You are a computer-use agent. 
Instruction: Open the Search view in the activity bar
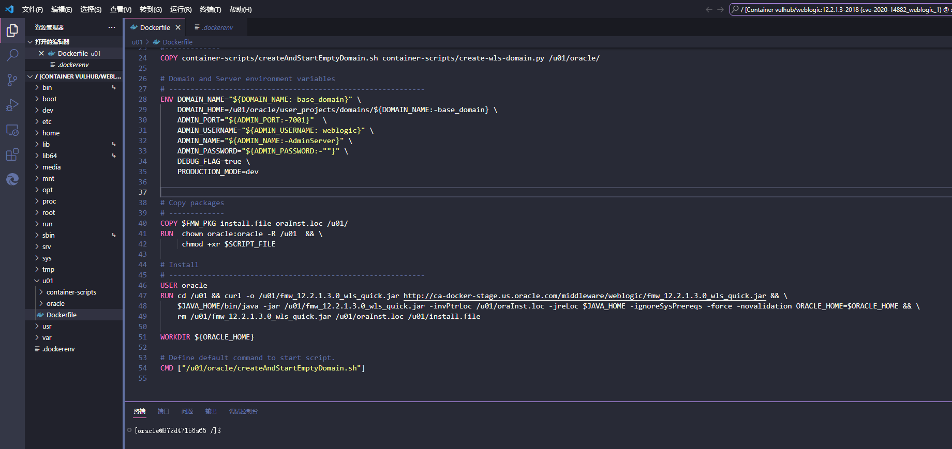pyautogui.click(x=12, y=55)
